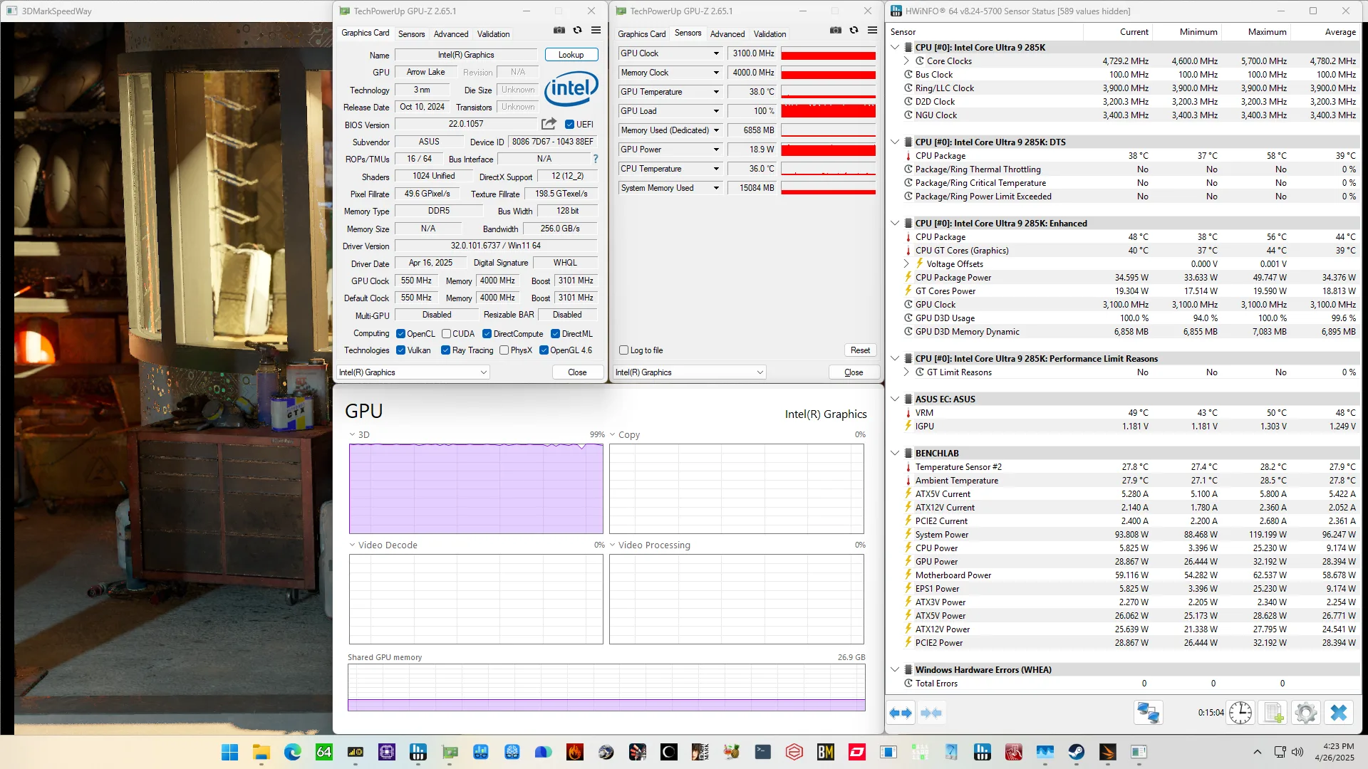
Task: Click the Lookup button
Action: point(571,55)
